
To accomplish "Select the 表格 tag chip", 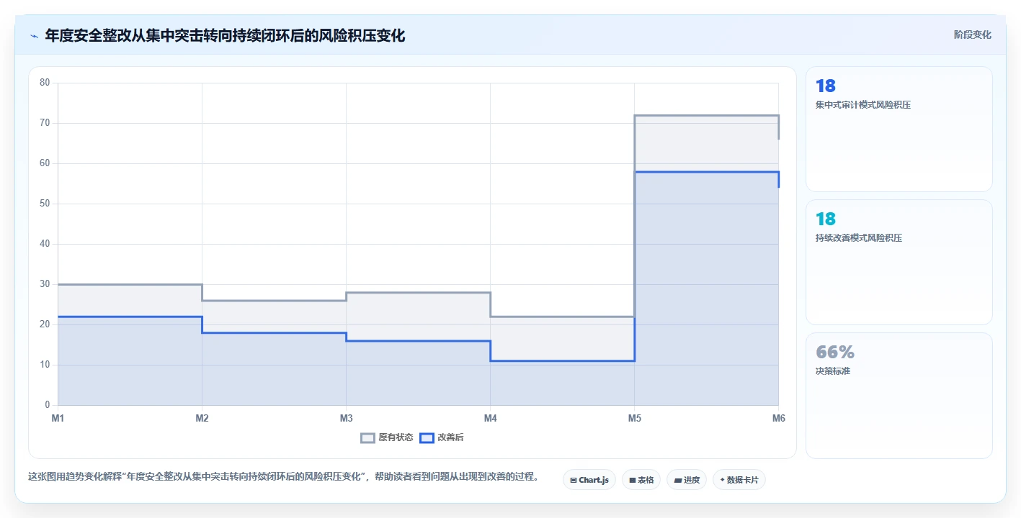I will [x=641, y=480].
